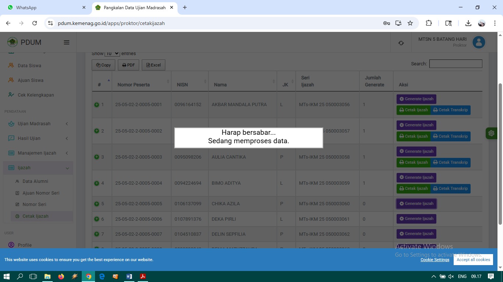The width and height of the screenshot is (503, 282).
Task: Open Word from the Windows taskbar
Action: click(x=129, y=276)
